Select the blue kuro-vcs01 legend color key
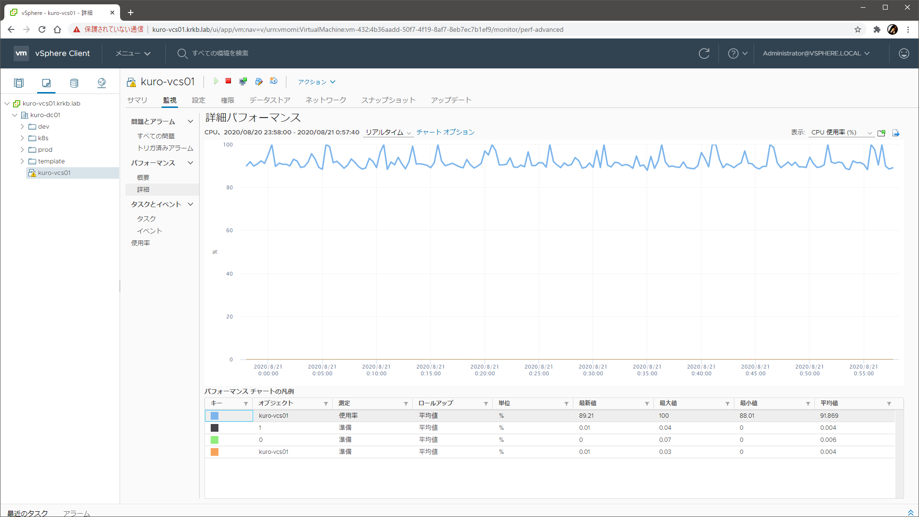The image size is (919, 517). coord(215,416)
